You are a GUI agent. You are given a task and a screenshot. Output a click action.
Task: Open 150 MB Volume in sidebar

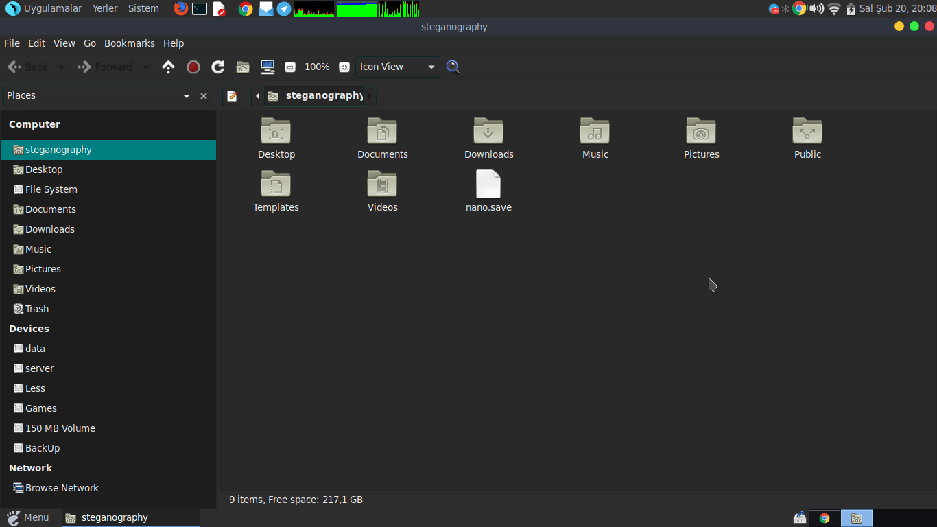(108, 428)
